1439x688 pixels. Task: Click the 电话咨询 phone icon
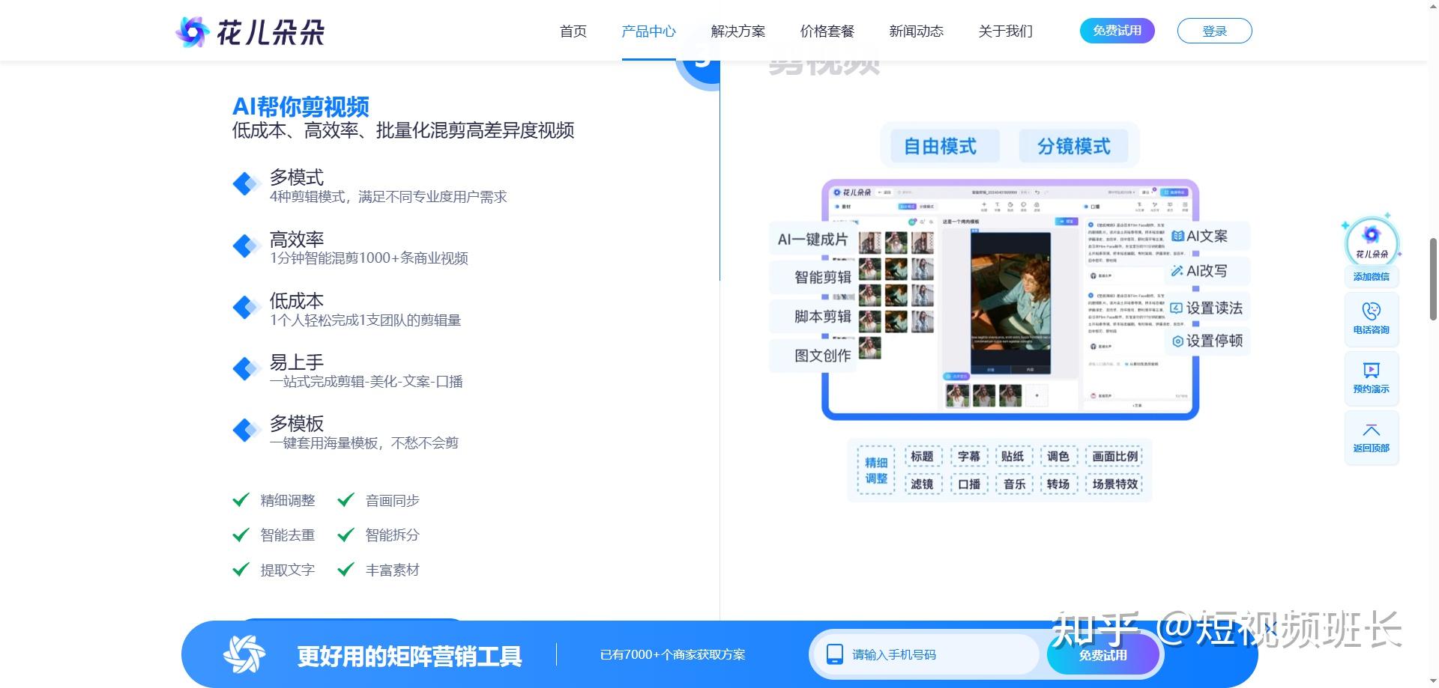1371,311
